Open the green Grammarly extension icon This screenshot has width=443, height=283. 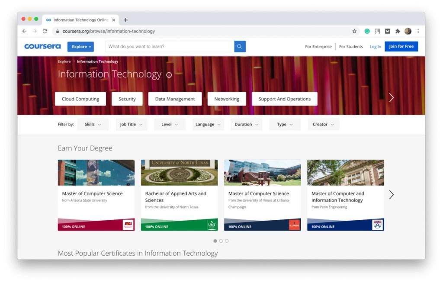pos(367,31)
